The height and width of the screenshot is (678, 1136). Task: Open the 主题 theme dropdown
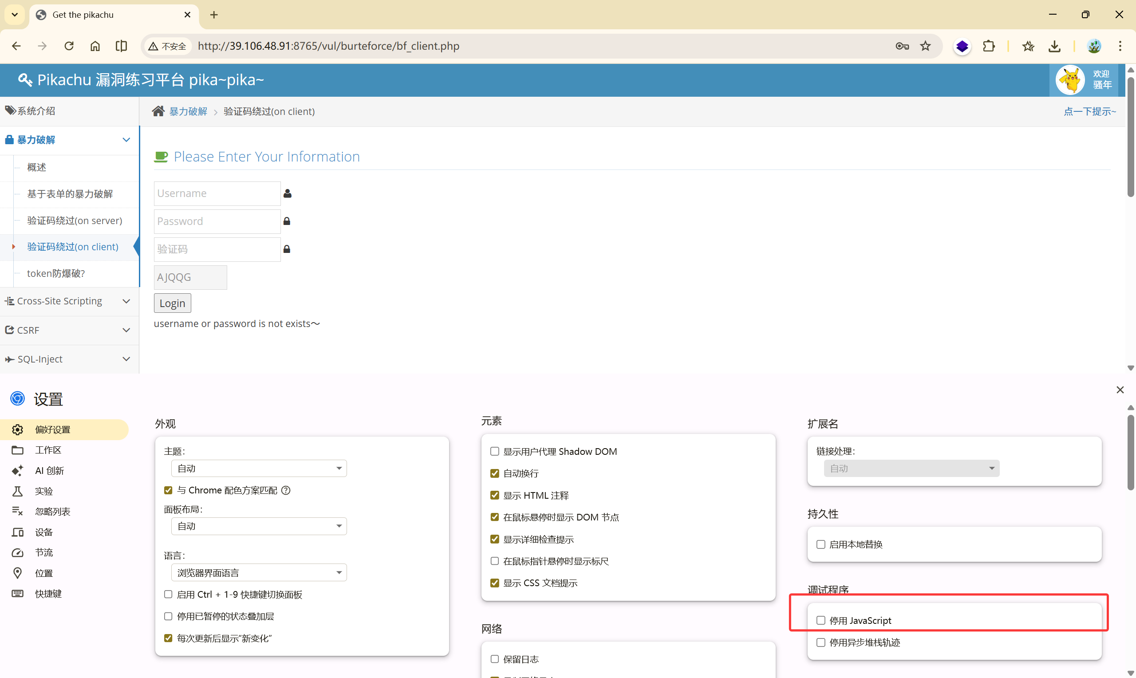coord(259,468)
